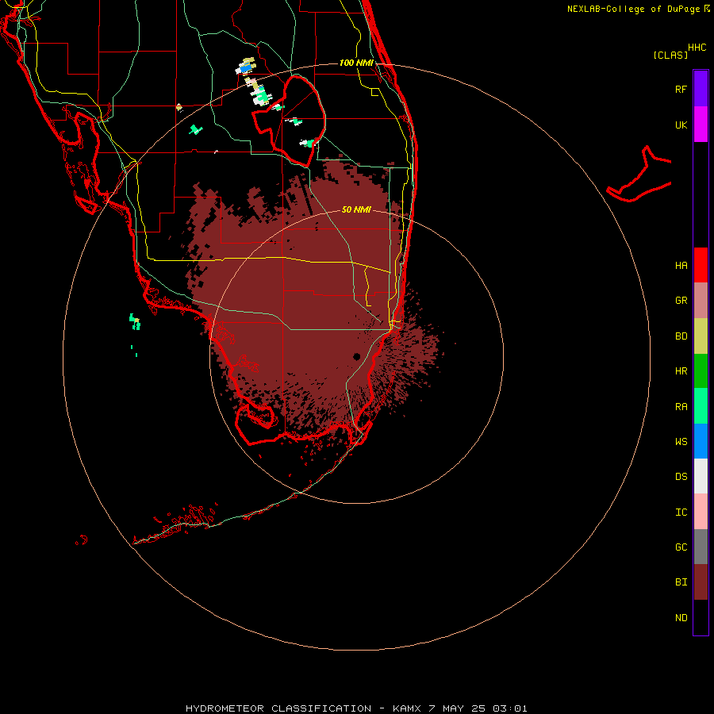The image size is (714, 714).
Task: Click the DS white legend swatch
Action: (701, 476)
